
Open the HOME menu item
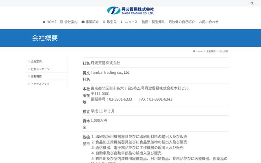[x=51, y=22]
